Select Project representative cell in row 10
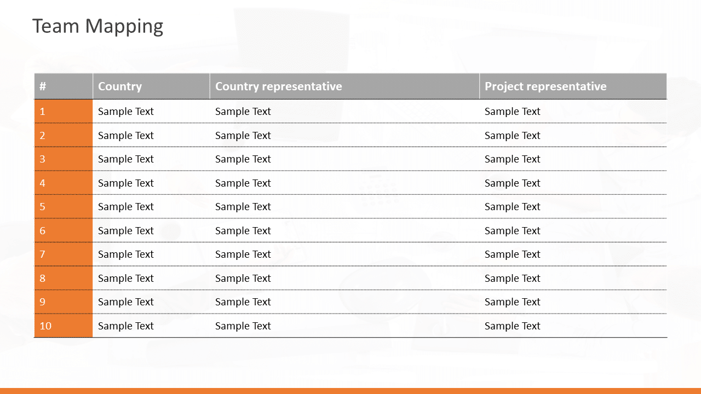Screen dimensions: 701x394 (513, 326)
